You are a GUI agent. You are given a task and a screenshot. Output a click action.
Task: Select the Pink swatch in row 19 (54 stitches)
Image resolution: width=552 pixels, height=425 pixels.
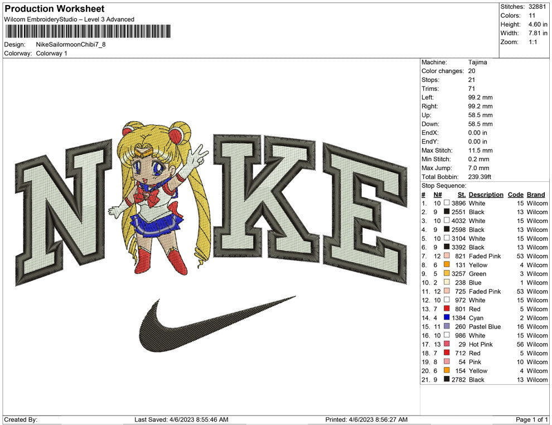[x=447, y=361]
